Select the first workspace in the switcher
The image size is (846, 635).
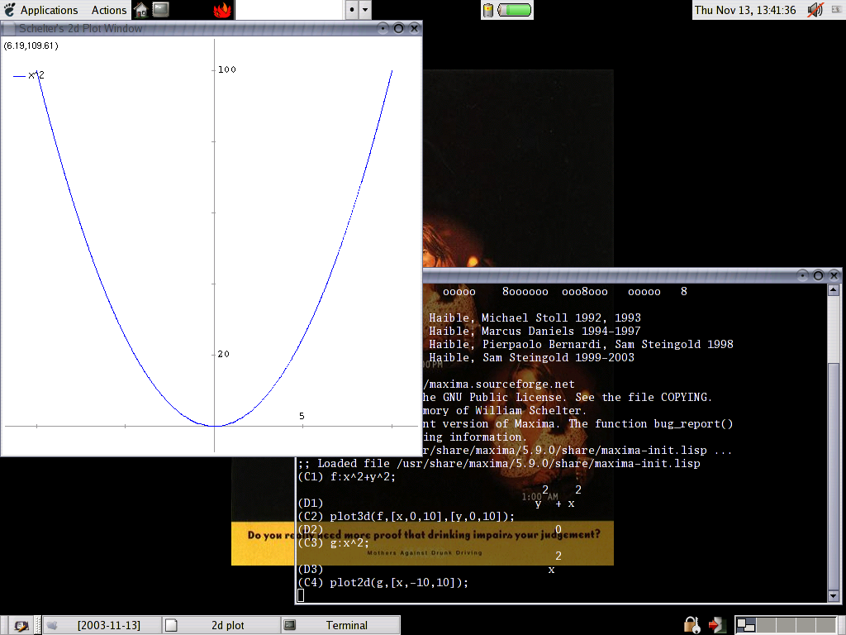[745, 625]
